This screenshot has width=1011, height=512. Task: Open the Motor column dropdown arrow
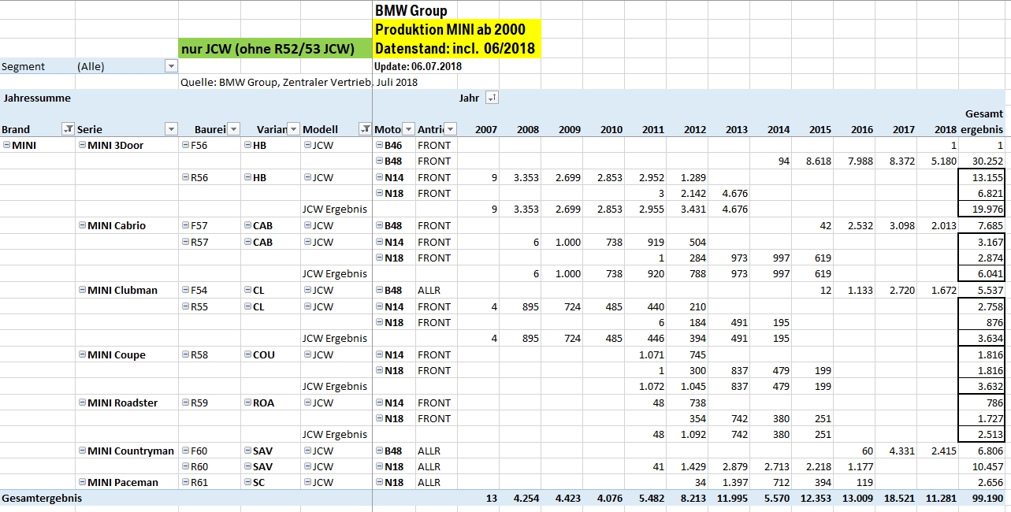(408, 129)
